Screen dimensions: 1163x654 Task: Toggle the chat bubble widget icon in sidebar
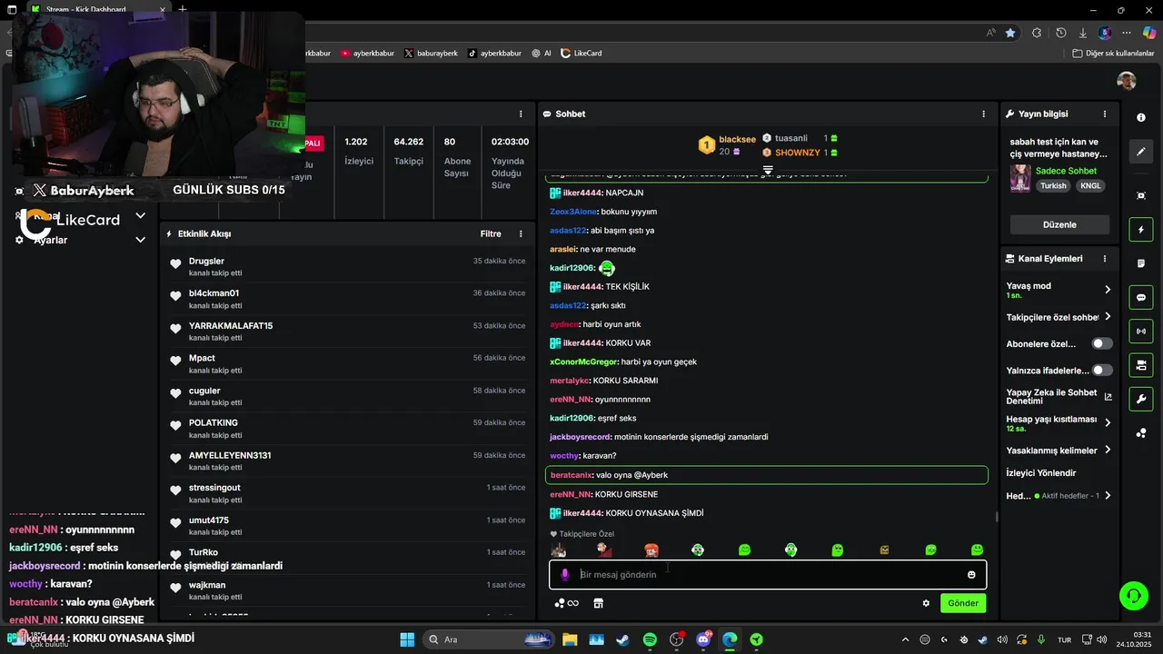pos(1141,297)
